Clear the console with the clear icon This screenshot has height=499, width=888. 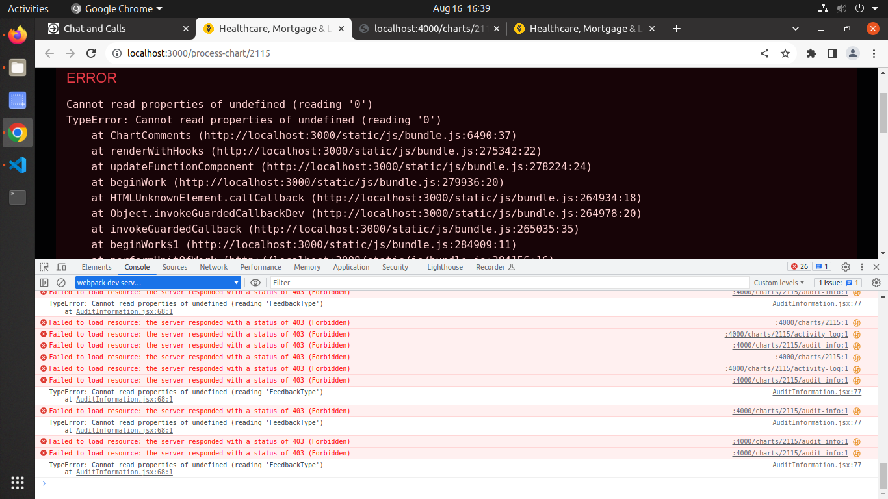point(61,283)
